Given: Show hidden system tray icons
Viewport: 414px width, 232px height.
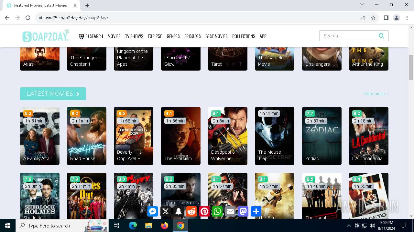Looking at the screenshot, I should click(x=349, y=226).
